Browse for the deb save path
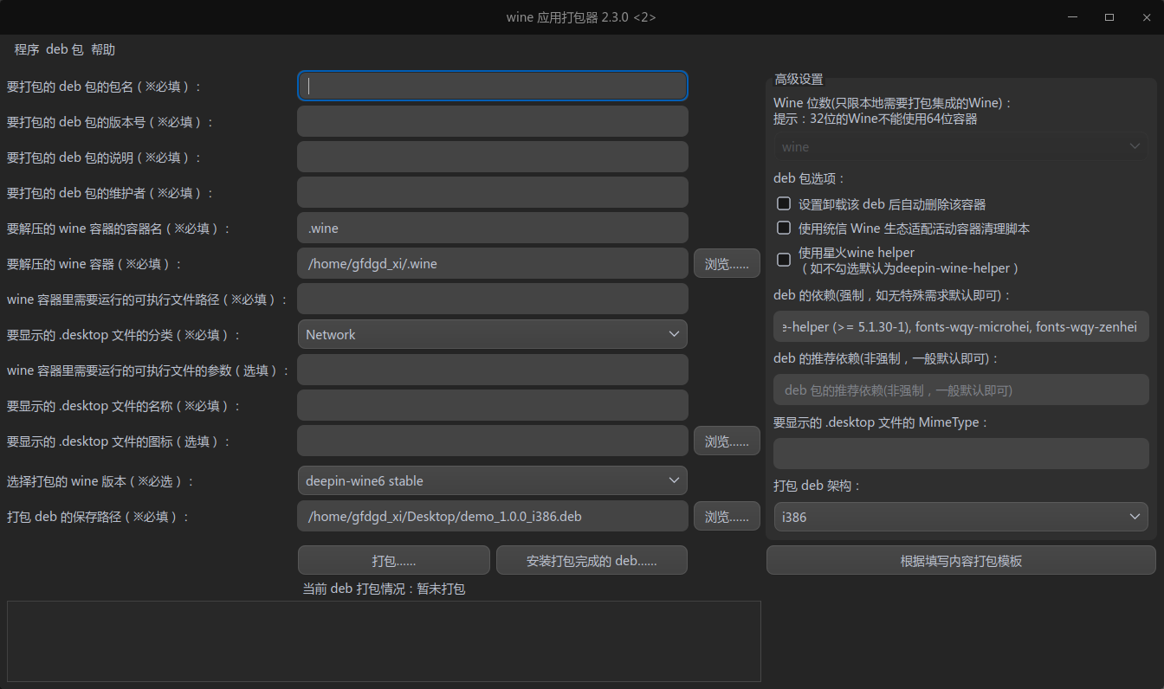Viewport: 1164px width, 689px height. click(727, 517)
